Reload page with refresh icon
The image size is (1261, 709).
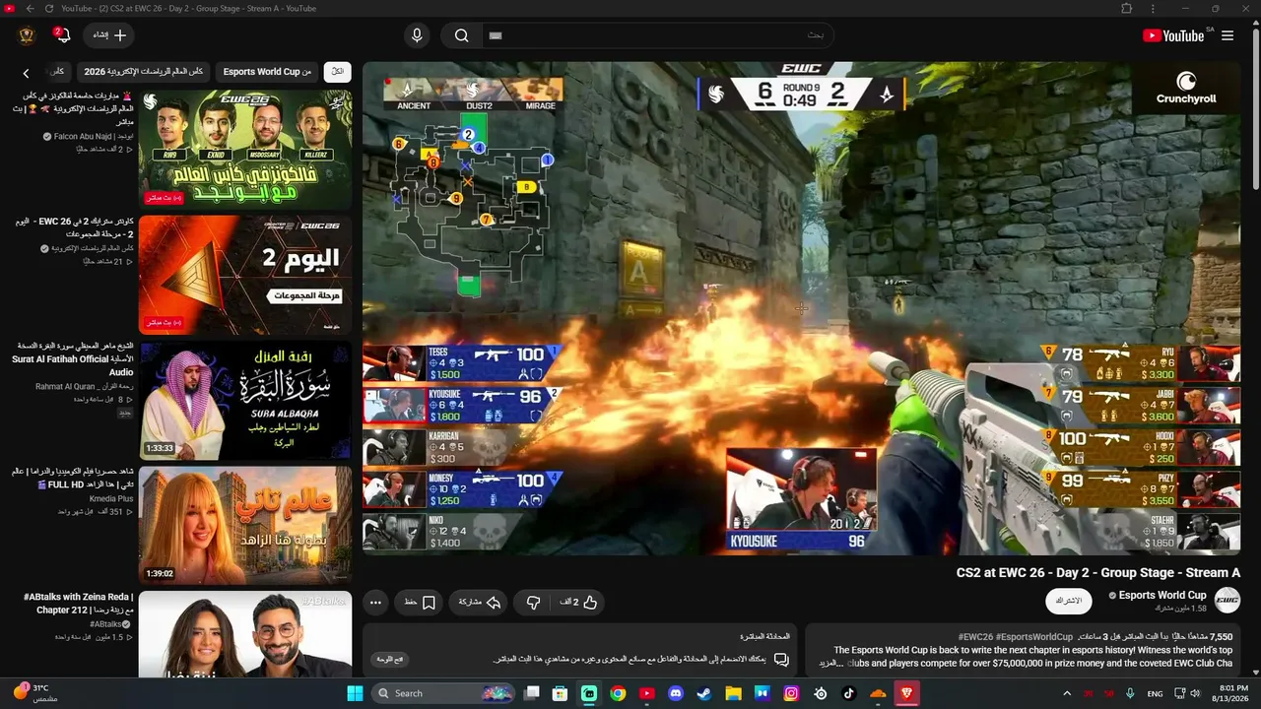click(x=48, y=9)
